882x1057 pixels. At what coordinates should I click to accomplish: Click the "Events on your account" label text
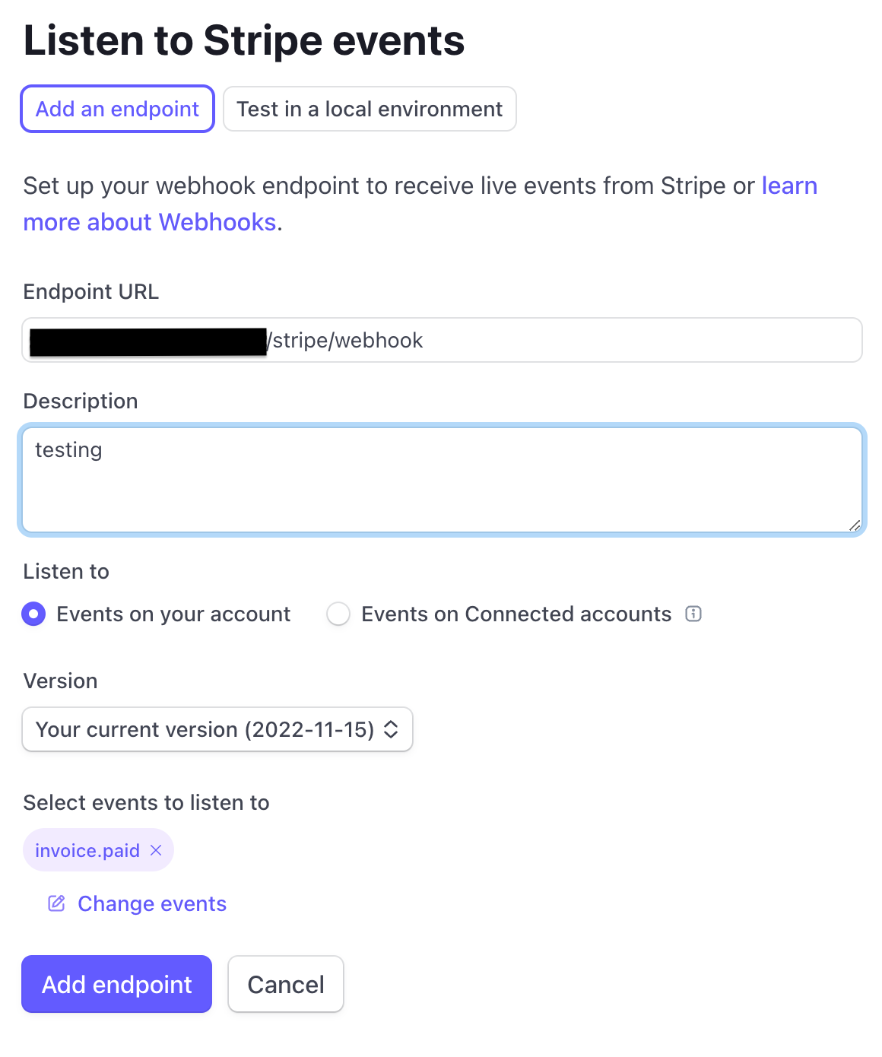173,614
